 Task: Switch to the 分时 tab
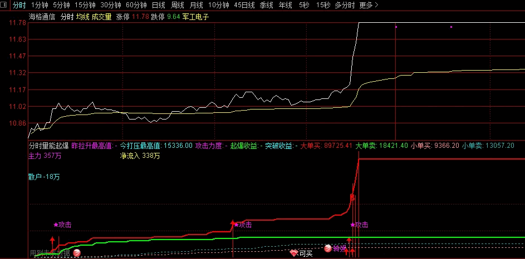(19, 5)
